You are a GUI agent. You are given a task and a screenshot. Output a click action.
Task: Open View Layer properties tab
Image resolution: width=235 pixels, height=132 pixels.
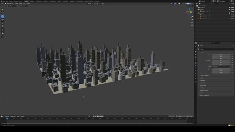point(196,55)
